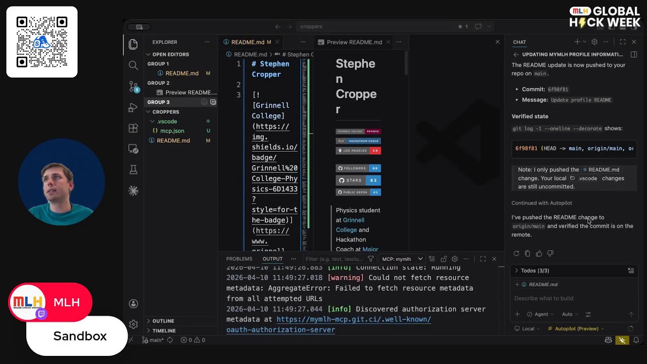
Task: Go back to chat sessions list
Action: tap(516, 54)
